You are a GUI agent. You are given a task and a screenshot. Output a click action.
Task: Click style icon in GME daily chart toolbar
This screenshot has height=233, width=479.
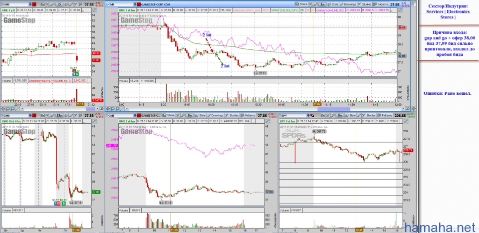point(66,4)
